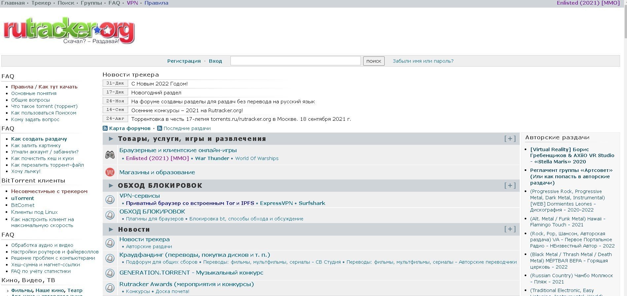Click the forum icon beside GENERATION.TORRENT
627x296 pixels.
110,273
